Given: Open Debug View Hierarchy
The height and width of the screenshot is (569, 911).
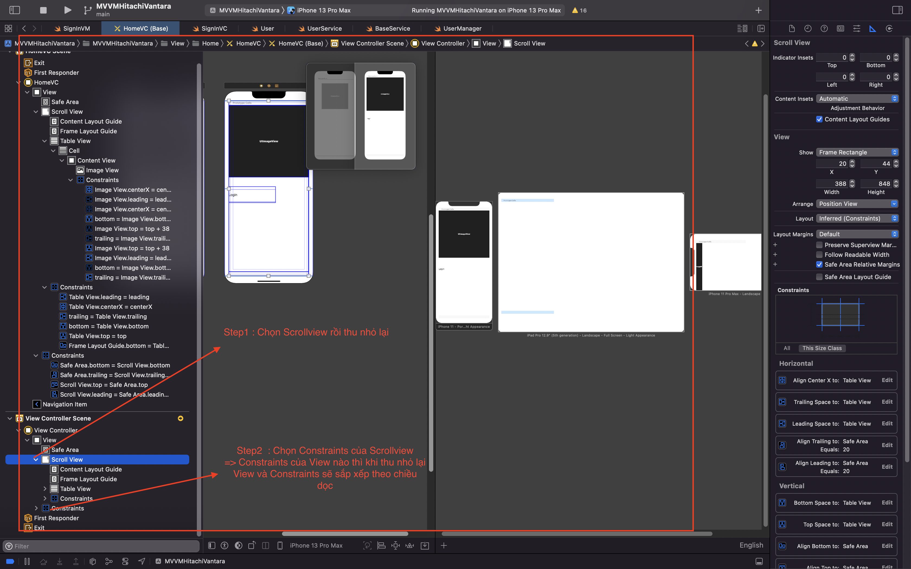Looking at the screenshot, I should (x=93, y=561).
